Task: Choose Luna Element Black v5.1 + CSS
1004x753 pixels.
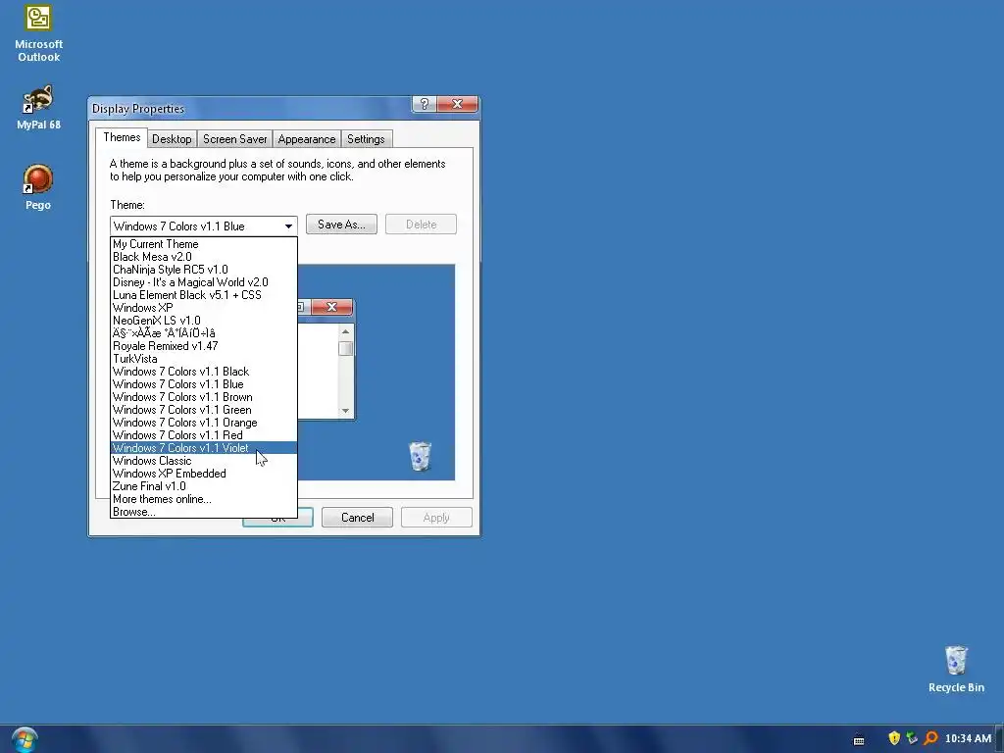Action: tap(204, 295)
